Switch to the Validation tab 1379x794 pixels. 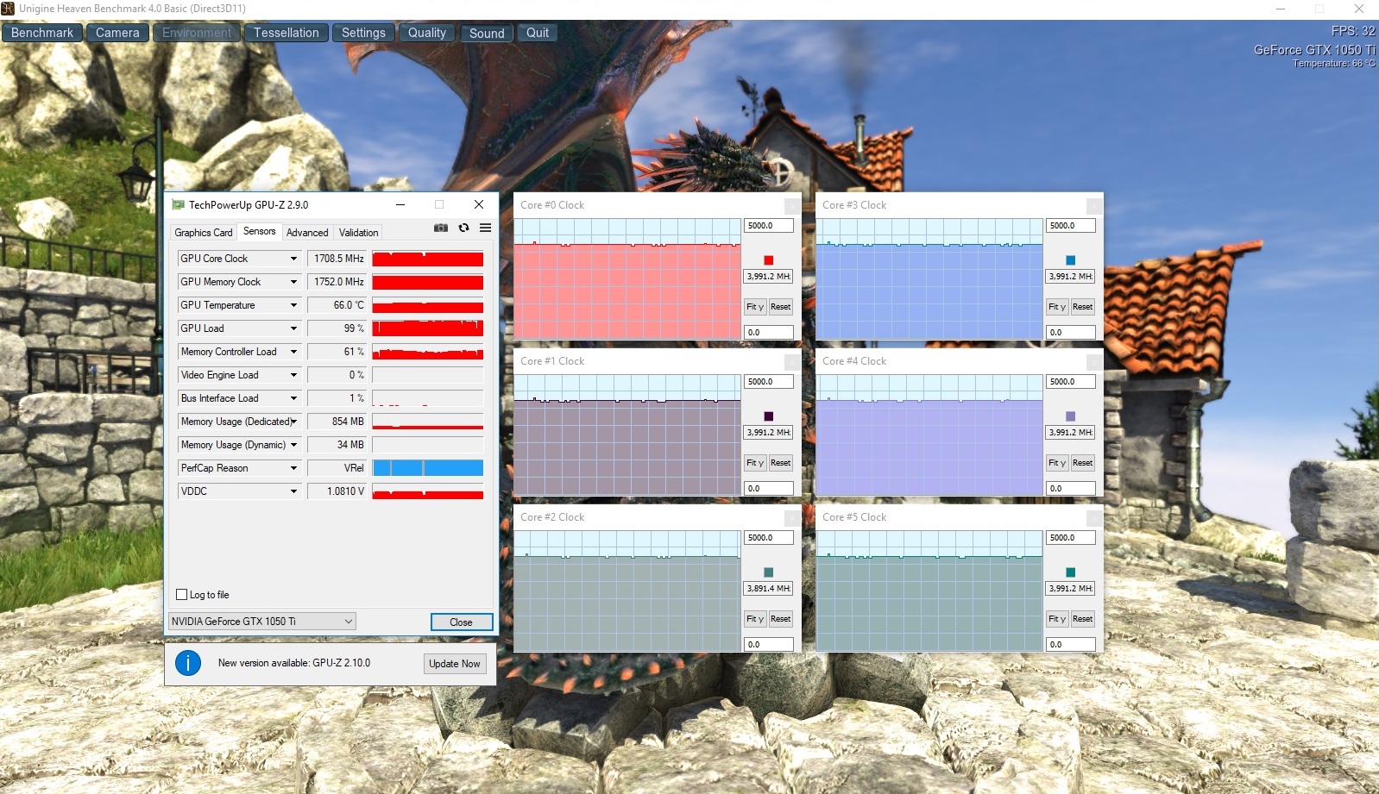pyautogui.click(x=358, y=233)
